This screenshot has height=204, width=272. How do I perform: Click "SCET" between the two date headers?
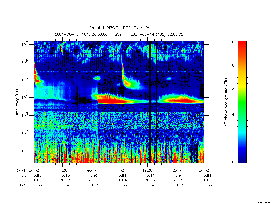coord(119,34)
